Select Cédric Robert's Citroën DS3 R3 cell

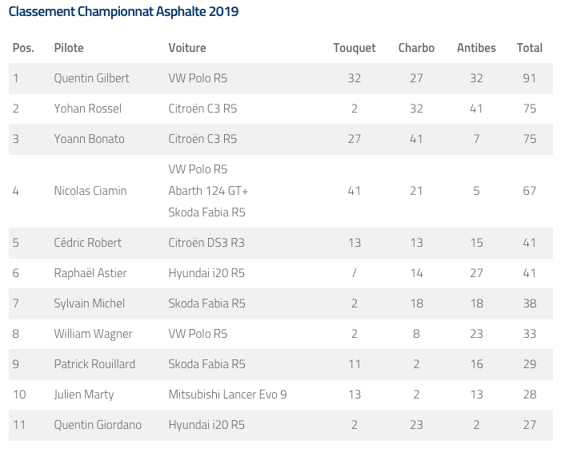pyautogui.click(x=206, y=243)
